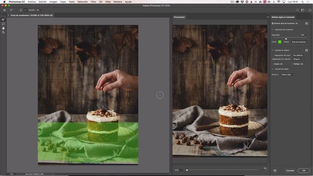Reset sampling area with the top reset icon
The image size is (313, 176).
pos(307,23)
